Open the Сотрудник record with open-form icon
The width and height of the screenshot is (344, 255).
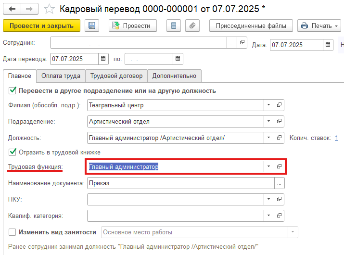tap(242, 43)
